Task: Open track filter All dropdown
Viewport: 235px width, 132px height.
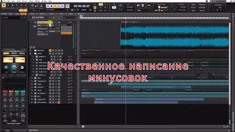Action: click(69, 18)
